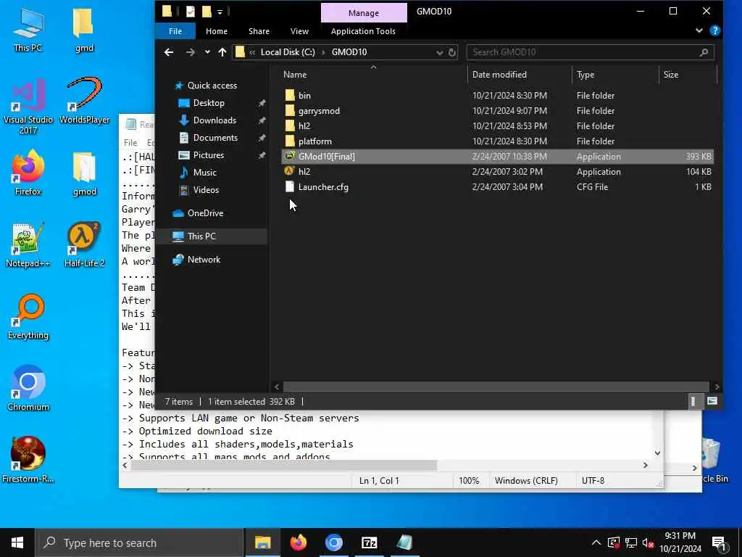
Task: Open Videos in navigation pane
Action: click(206, 190)
